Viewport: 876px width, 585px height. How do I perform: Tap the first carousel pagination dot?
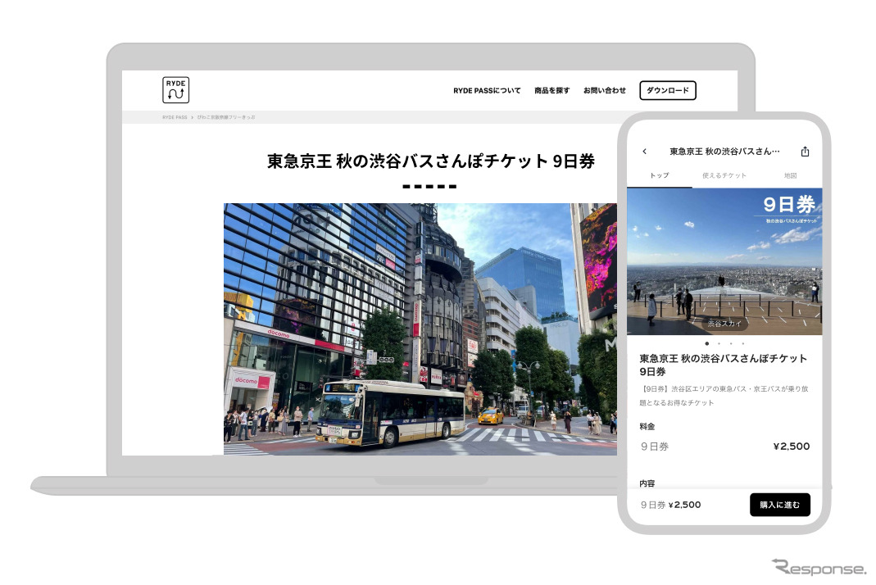coord(706,343)
